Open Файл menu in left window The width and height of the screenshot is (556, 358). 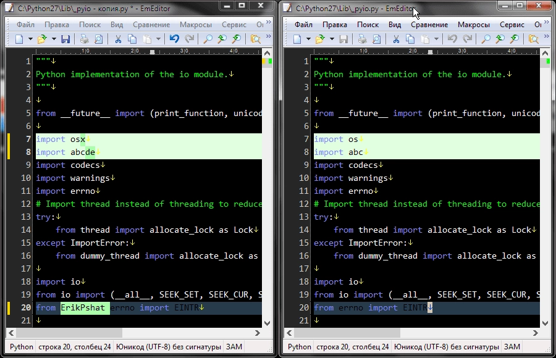(25, 25)
